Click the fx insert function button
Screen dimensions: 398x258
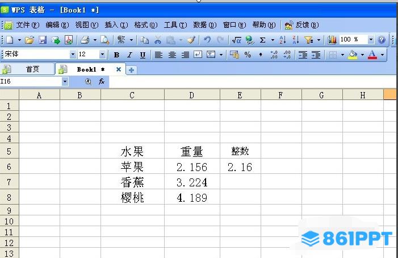(102, 81)
